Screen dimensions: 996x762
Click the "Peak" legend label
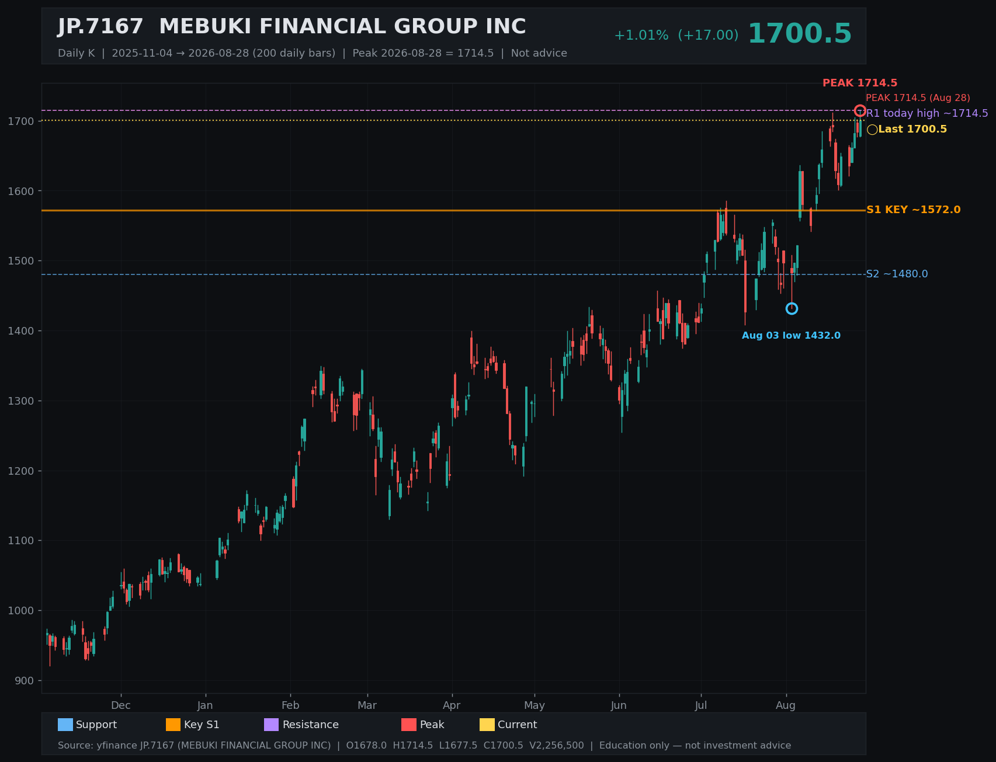432,725
